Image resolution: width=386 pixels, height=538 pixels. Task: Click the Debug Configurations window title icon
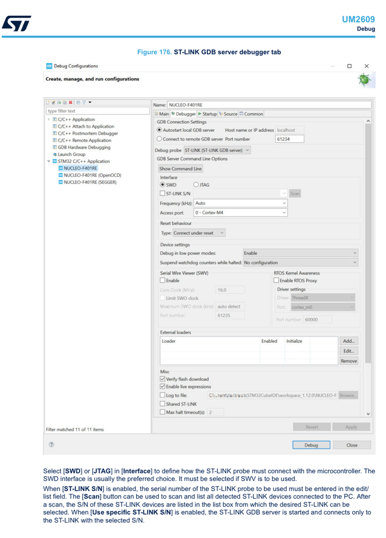tap(49, 66)
